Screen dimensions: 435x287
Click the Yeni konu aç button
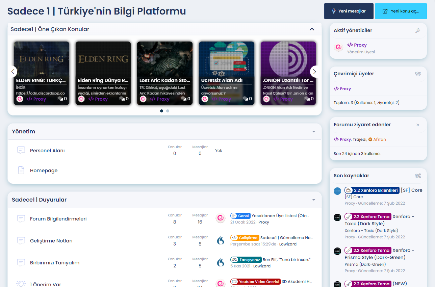[x=401, y=11]
